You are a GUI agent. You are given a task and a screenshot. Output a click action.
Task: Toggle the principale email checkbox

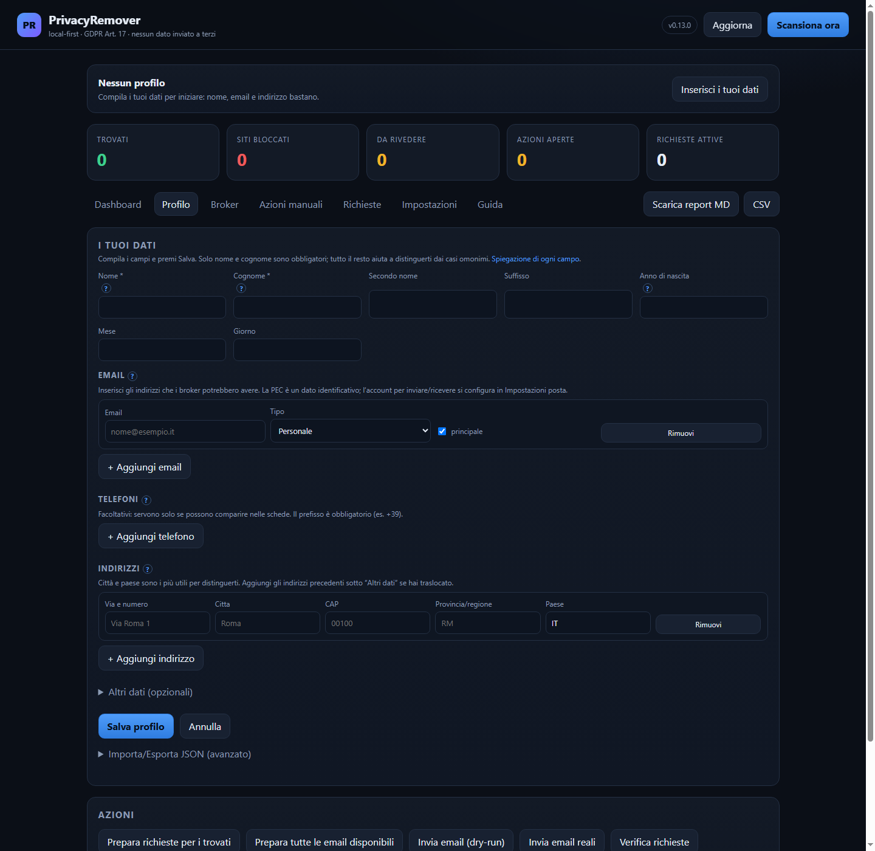442,432
